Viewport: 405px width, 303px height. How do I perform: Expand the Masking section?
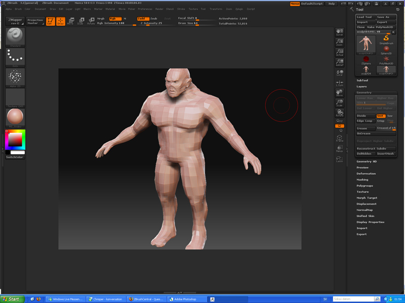click(x=362, y=180)
